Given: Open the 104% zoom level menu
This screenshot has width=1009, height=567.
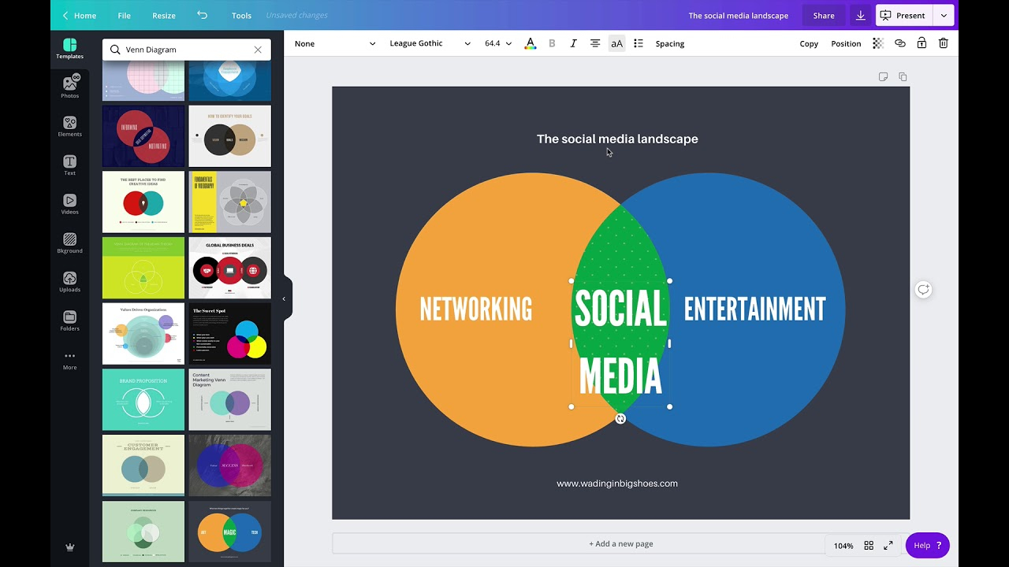Looking at the screenshot, I should click(843, 546).
